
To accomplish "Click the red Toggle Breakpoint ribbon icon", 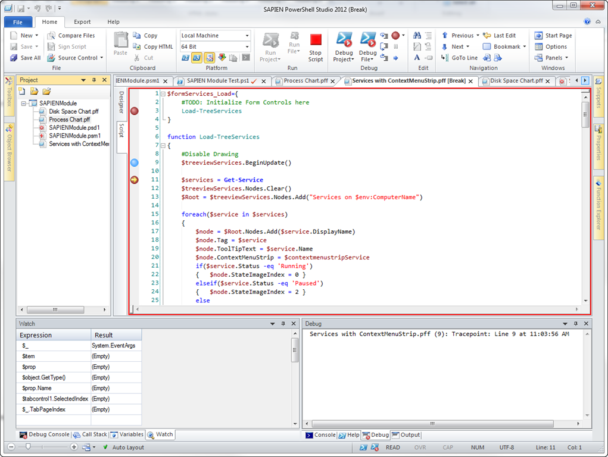I will 395,36.
